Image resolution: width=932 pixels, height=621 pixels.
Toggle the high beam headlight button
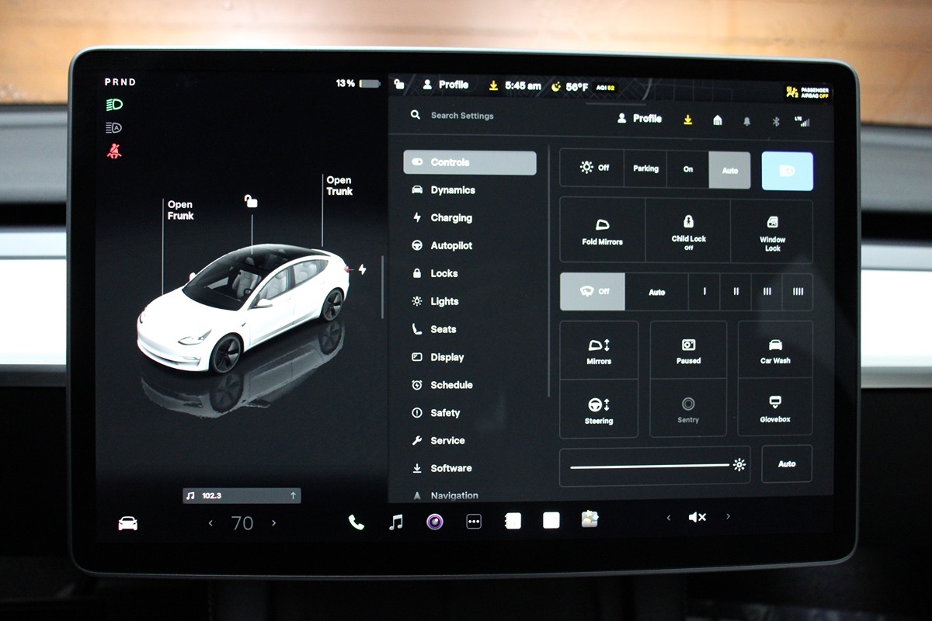coord(787,171)
